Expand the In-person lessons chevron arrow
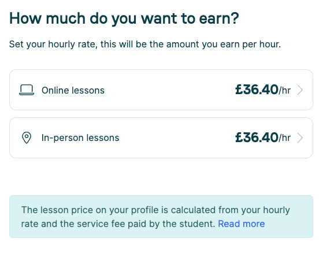This screenshot has width=323, height=253. click(300, 138)
